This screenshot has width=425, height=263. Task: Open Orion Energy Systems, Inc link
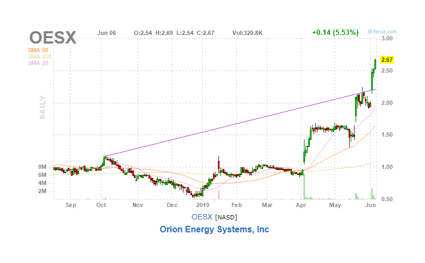click(215, 230)
